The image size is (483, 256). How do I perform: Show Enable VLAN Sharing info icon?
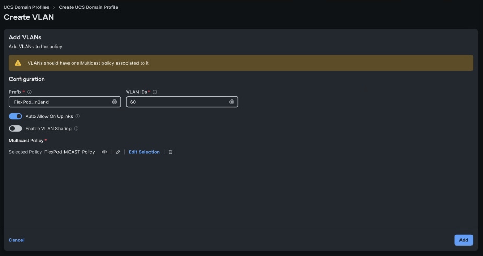(x=76, y=129)
